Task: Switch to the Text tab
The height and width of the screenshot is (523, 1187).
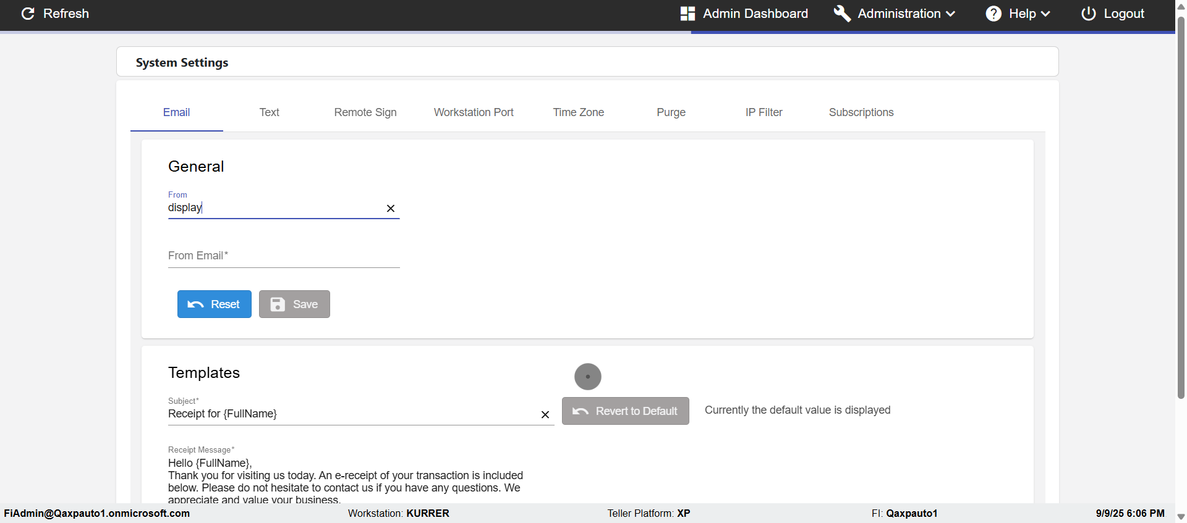Action: click(269, 112)
